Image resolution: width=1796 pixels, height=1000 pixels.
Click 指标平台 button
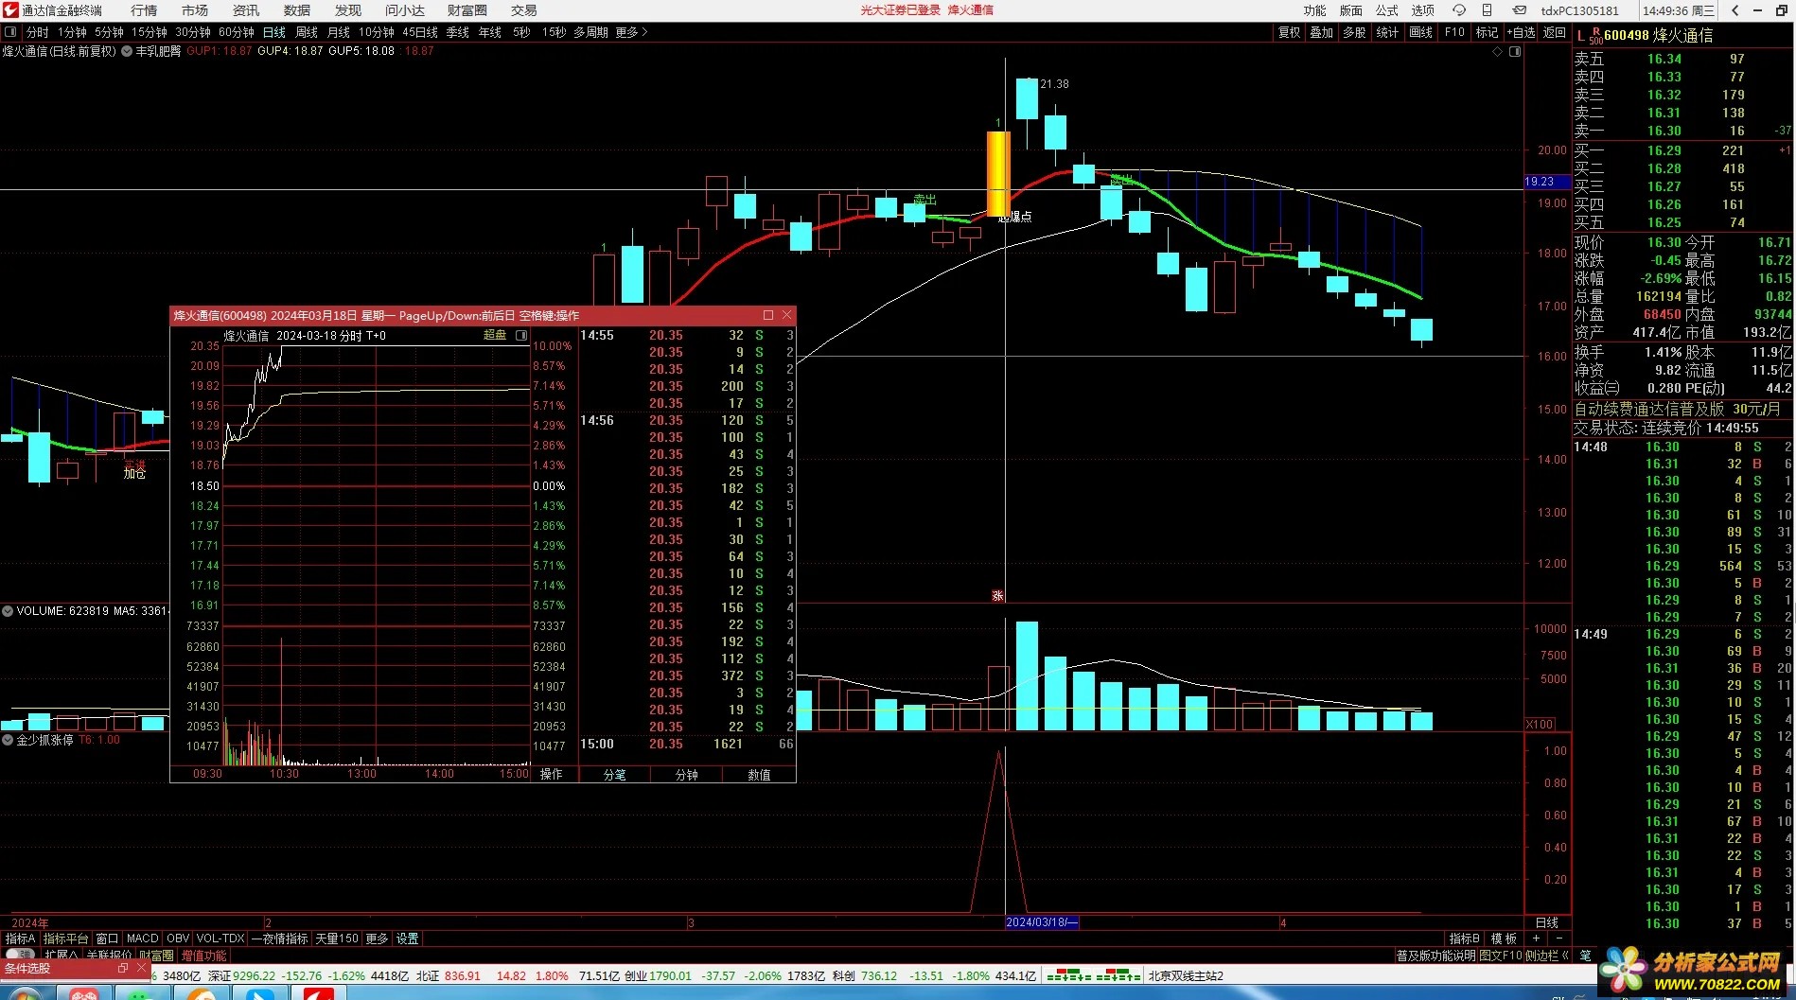pos(65,939)
